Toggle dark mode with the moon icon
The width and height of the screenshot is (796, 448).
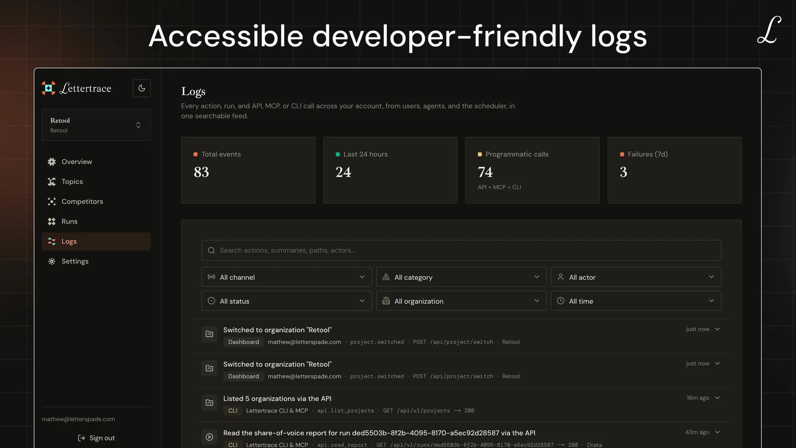click(141, 88)
